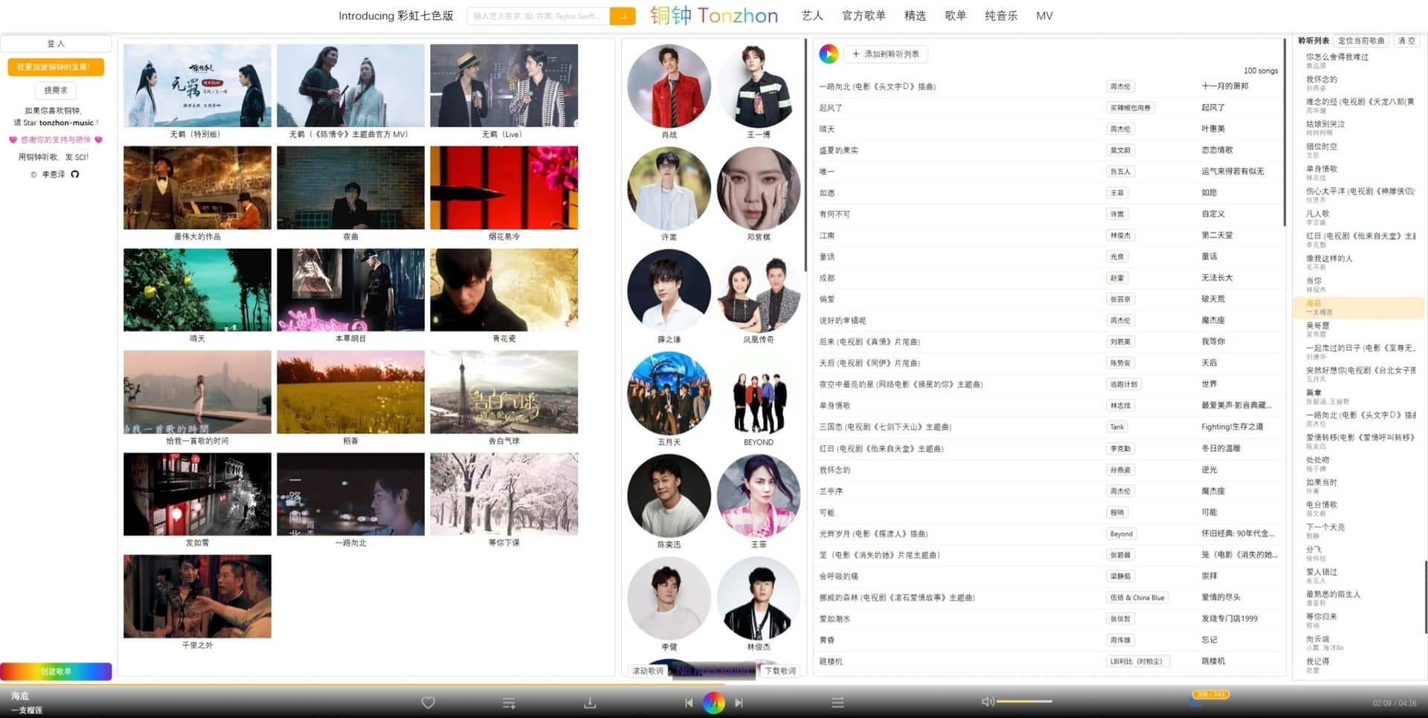Skip to the next track
The width and height of the screenshot is (1428, 718).
pos(739,702)
